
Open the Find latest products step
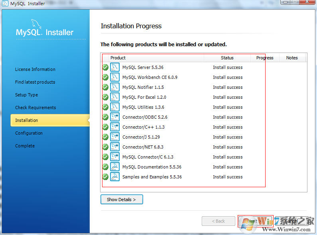click(x=35, y=82)
